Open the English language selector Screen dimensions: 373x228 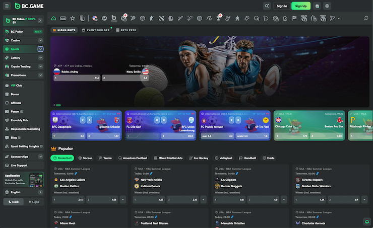(24, 192)
